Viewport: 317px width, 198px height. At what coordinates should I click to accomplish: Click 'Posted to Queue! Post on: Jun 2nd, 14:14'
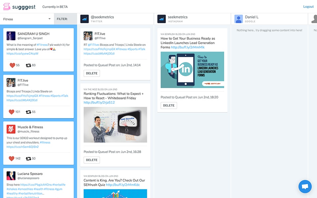click(112, 65)
